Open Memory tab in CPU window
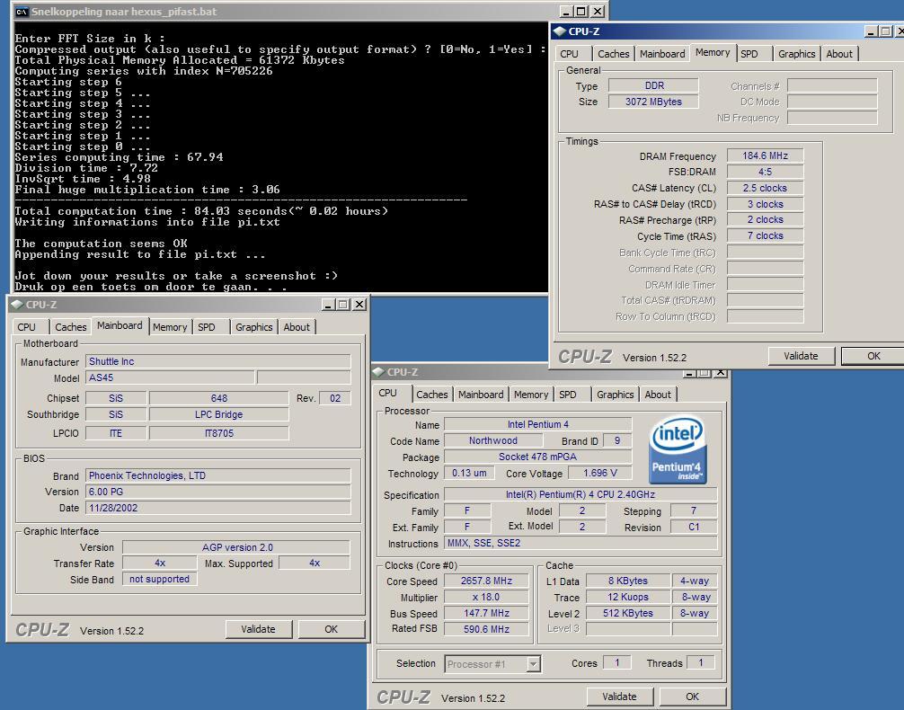Screen dimensions: 904x710 click(x=531, y=395)
